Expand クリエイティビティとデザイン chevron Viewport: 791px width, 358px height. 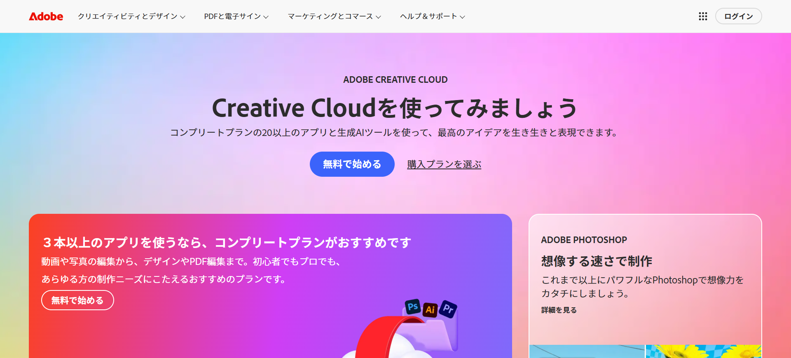coord(183,17)
